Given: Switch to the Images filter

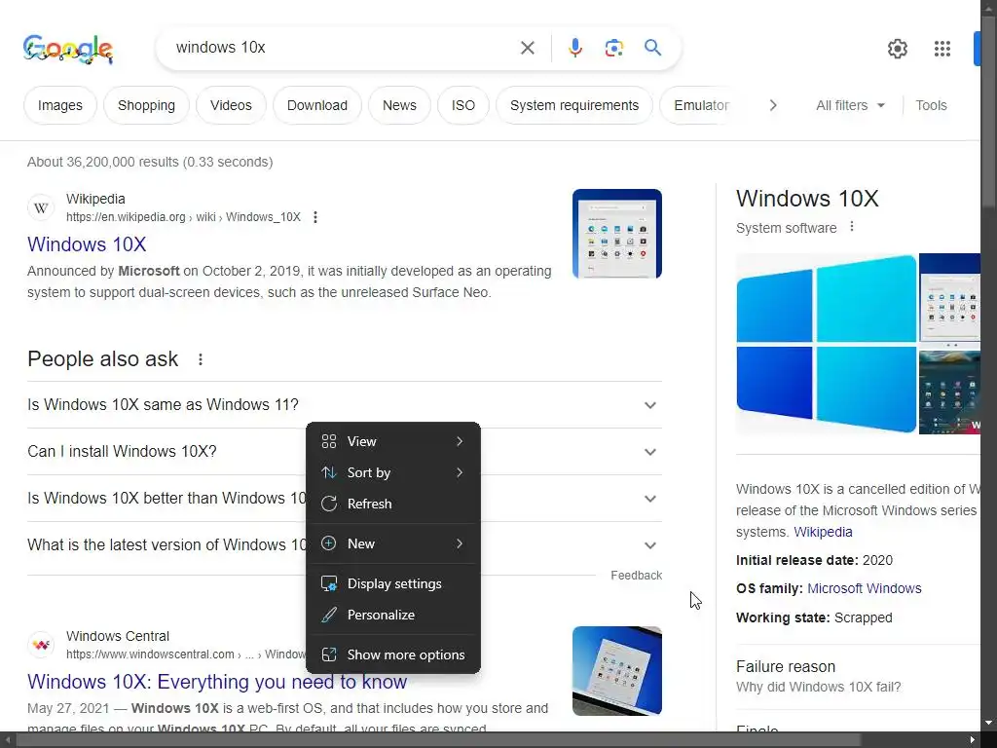Looking at the screenshot, I should click(x=59, y=105).
